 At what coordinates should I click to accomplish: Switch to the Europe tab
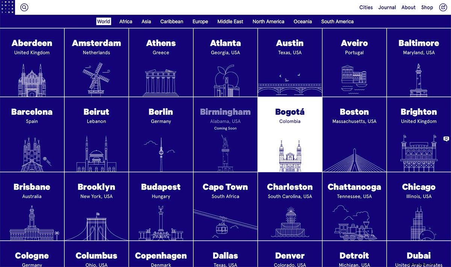pyautogui.click(x=200, y=21)
